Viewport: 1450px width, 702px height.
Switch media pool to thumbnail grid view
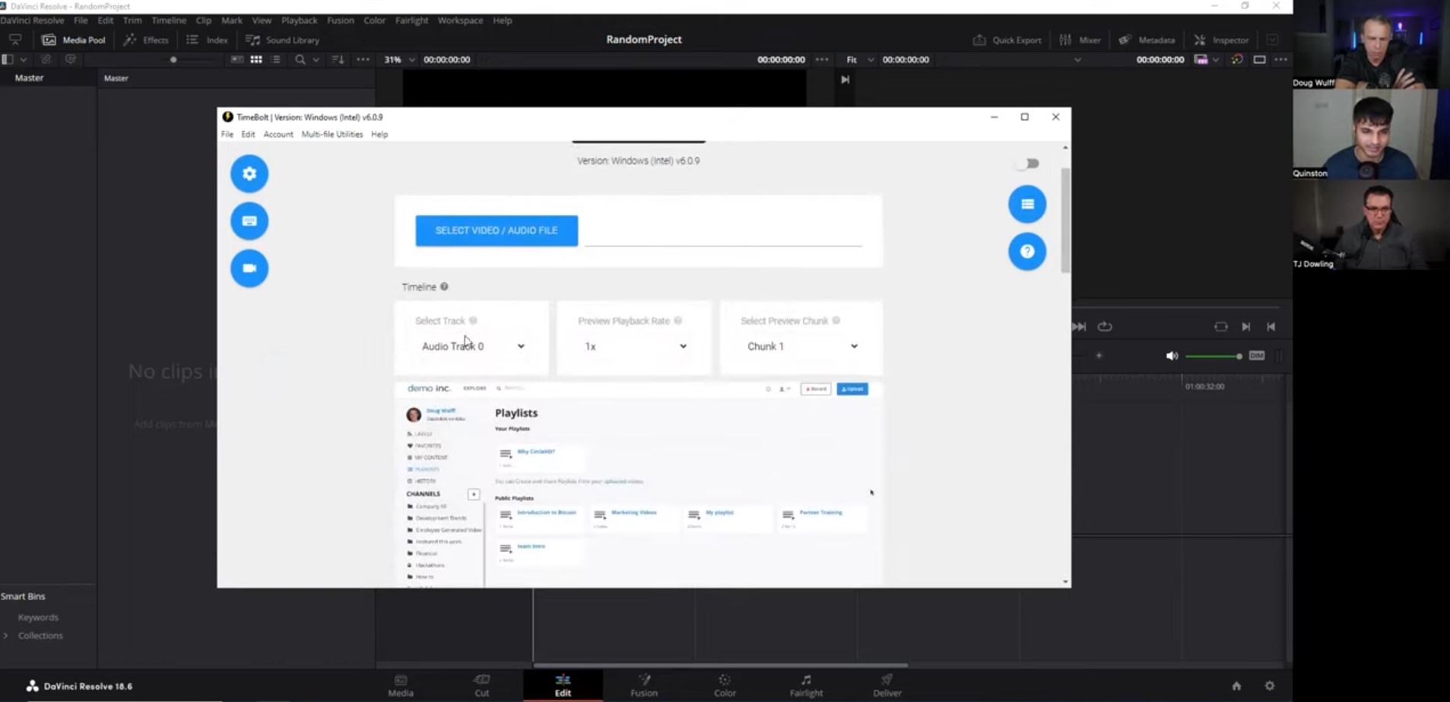pos(256,59)
